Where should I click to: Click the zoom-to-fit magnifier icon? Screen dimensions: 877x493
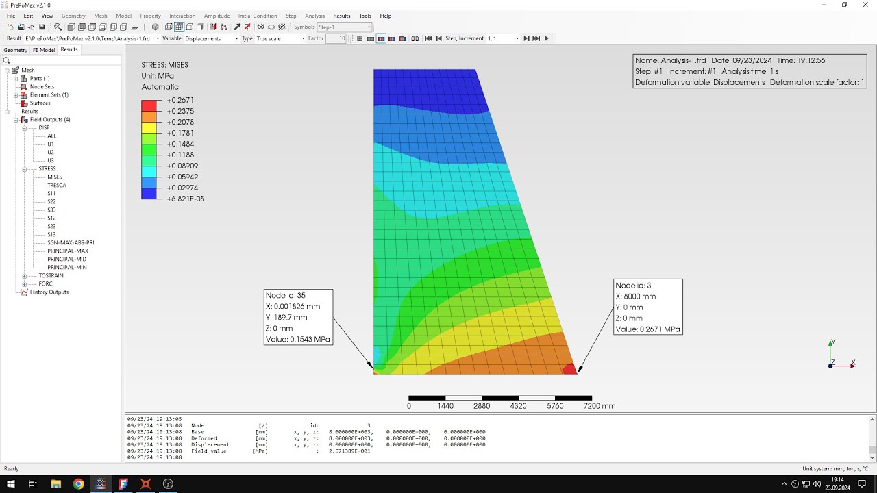[x=58, y=27]
